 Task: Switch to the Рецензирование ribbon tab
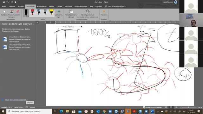point(81,6)
